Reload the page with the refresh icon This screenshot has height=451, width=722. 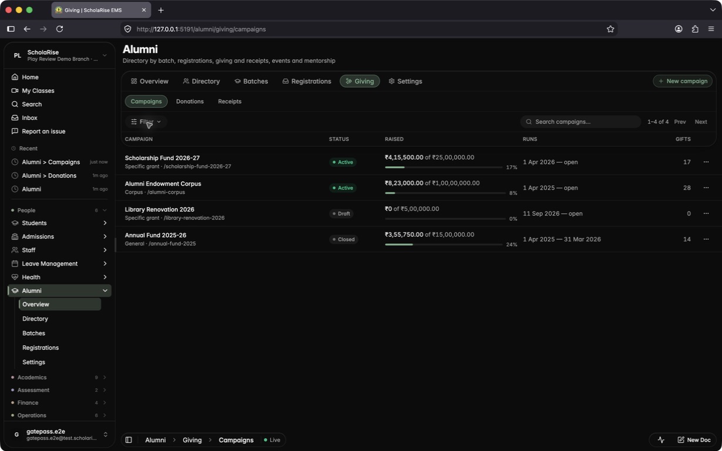coord(59,29)
